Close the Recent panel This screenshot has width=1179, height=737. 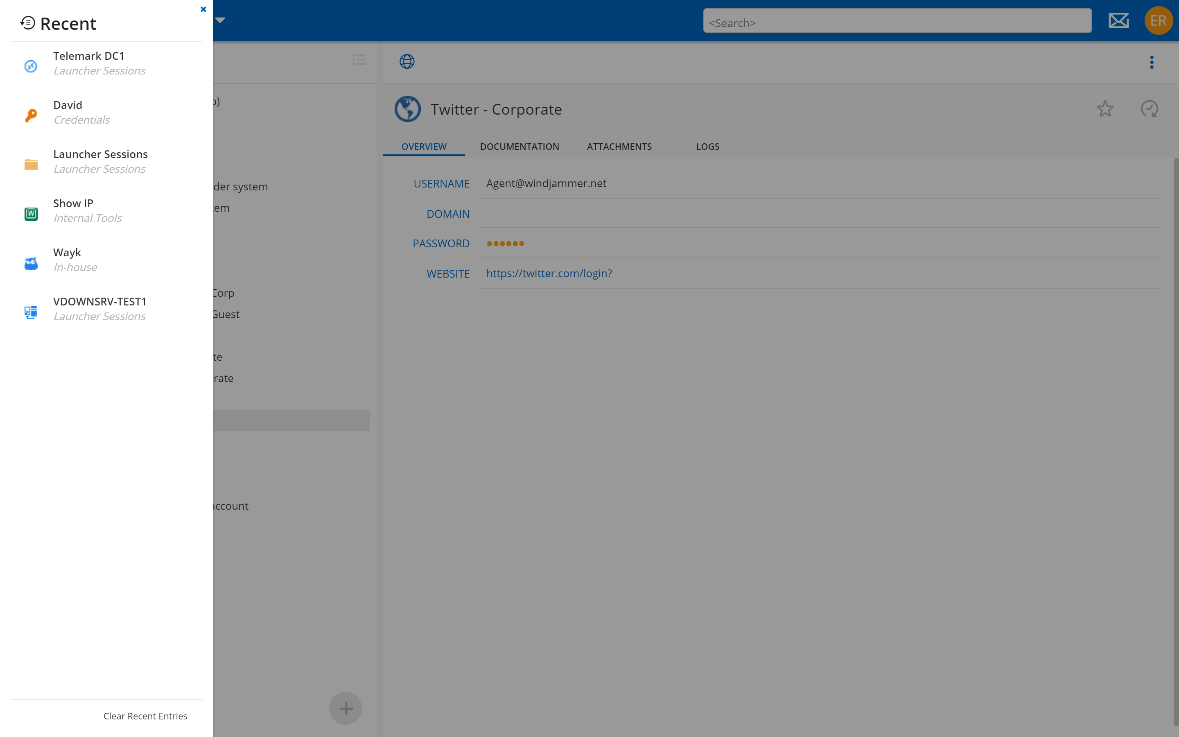click(203, 9)
